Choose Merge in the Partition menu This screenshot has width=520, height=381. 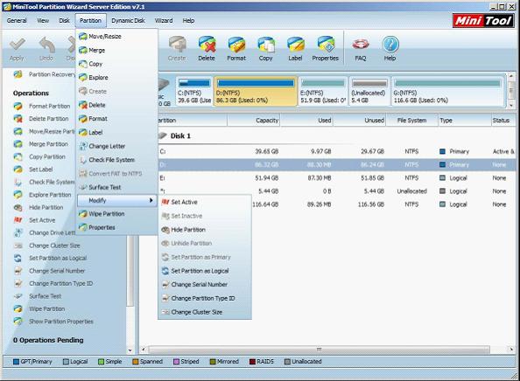(116, 51)
